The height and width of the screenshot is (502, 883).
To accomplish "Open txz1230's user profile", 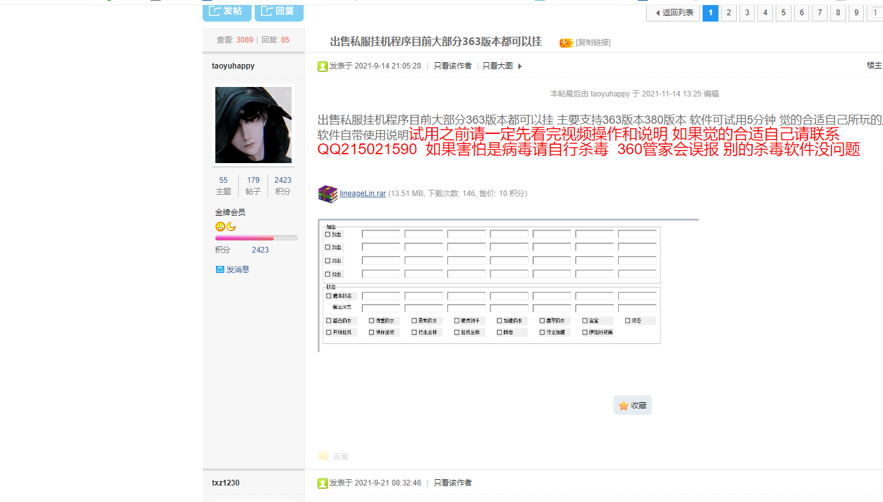I will coord(226,483).
